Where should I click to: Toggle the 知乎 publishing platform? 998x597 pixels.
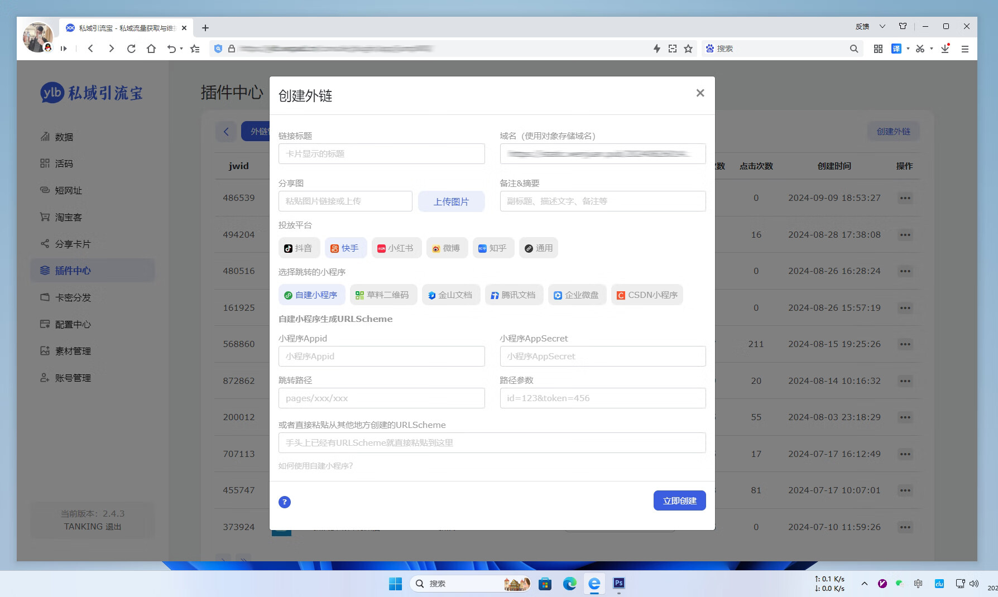click(x=493, y=248)
